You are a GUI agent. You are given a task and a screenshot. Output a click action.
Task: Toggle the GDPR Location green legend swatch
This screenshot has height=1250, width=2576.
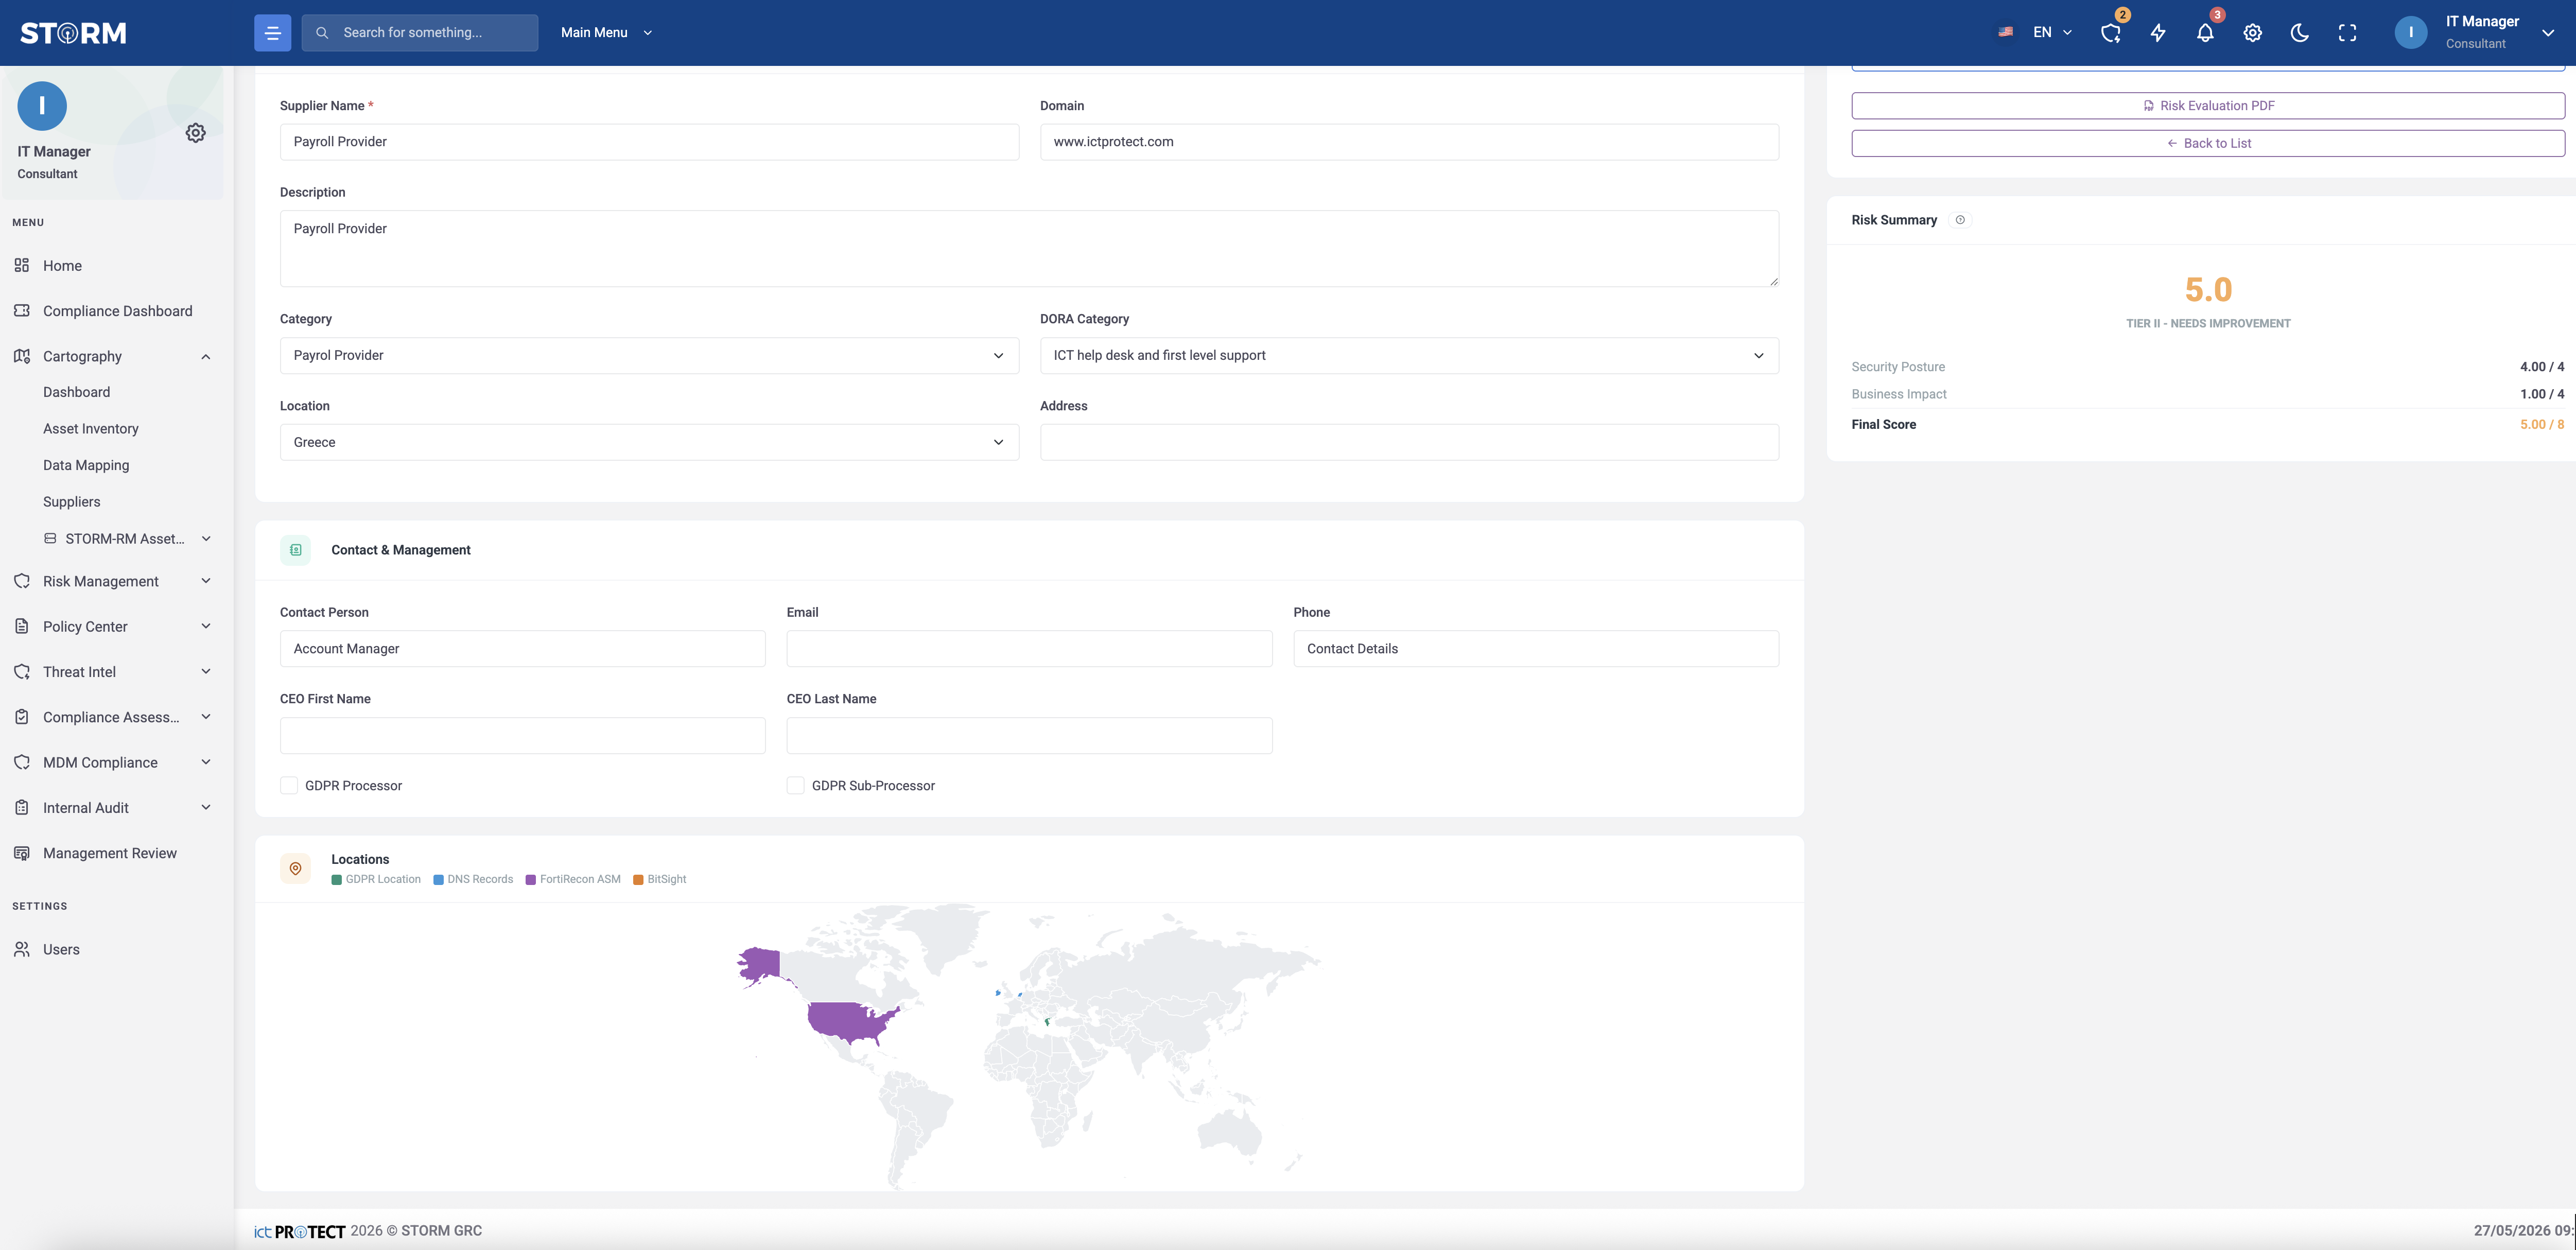[337, 880]
